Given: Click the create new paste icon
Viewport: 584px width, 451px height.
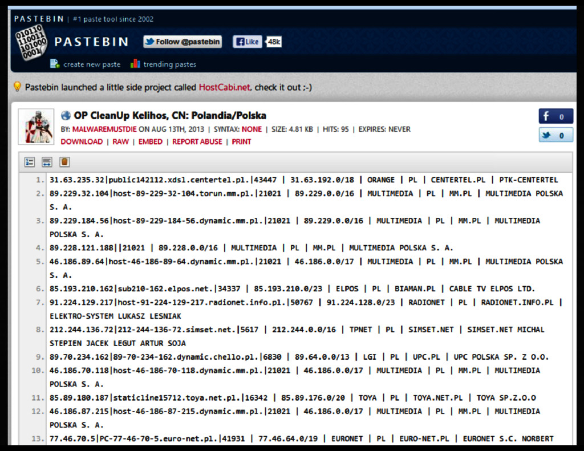Looking at the screenshot, I should pyautogui.click(x=55, y=64).
